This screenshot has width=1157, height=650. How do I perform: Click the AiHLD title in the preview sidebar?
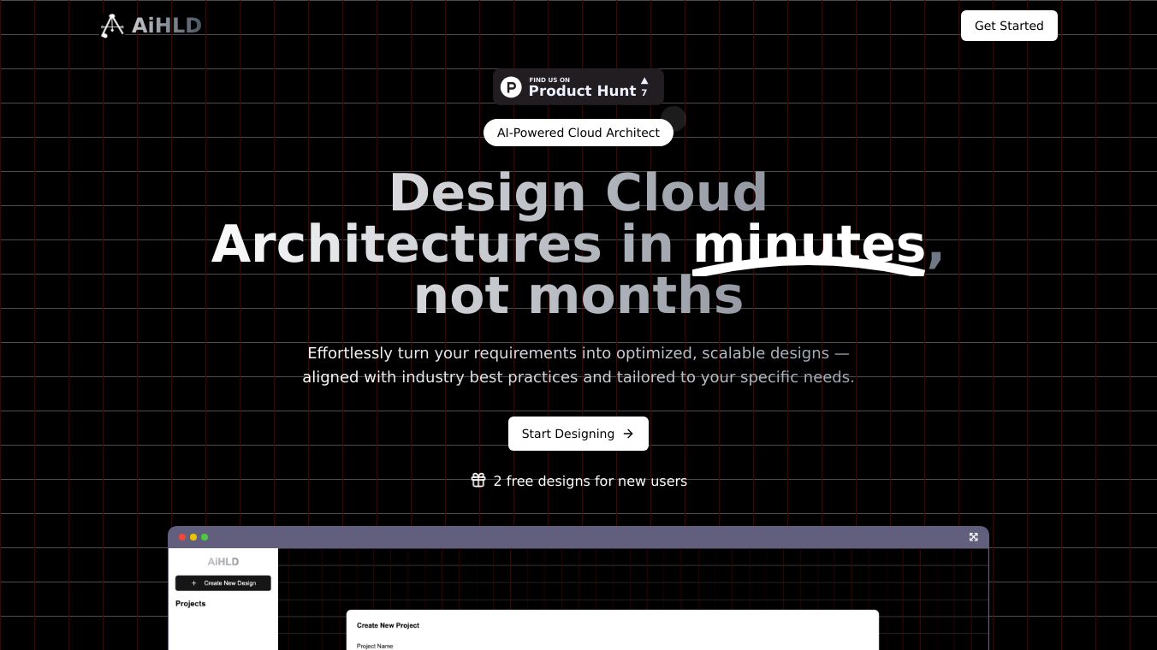pos(223,562)
